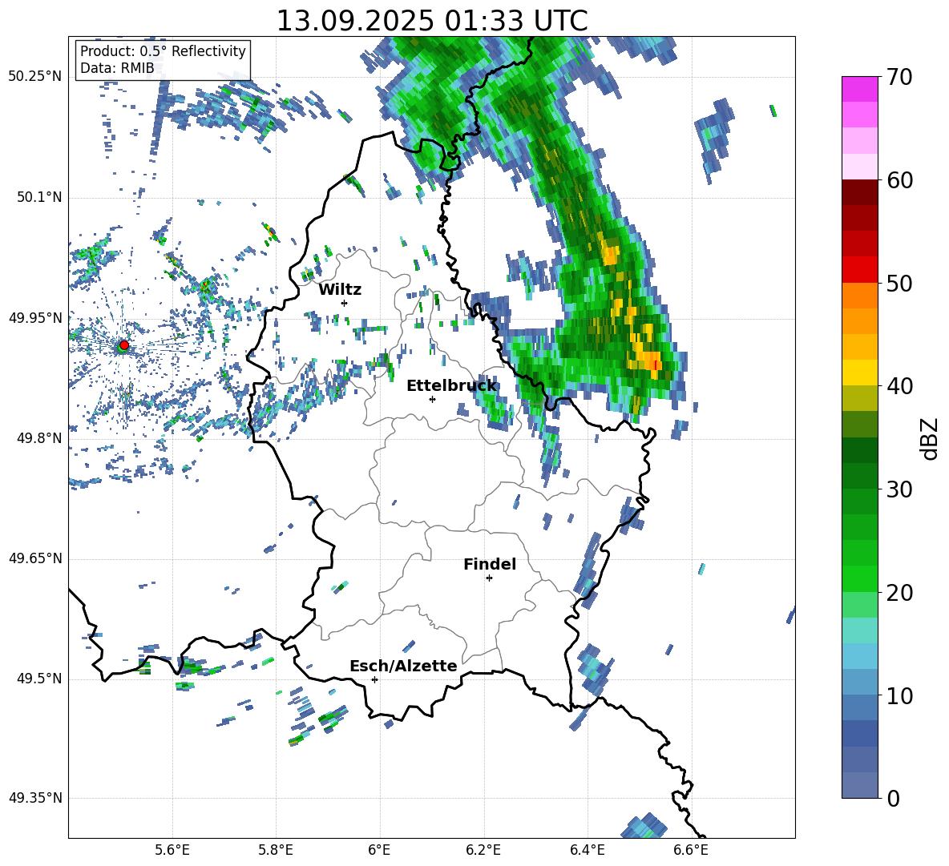This screenshot has width=949, height=866.
Task: Click the 6.6°E longitude label
Action: pos(691,850)
